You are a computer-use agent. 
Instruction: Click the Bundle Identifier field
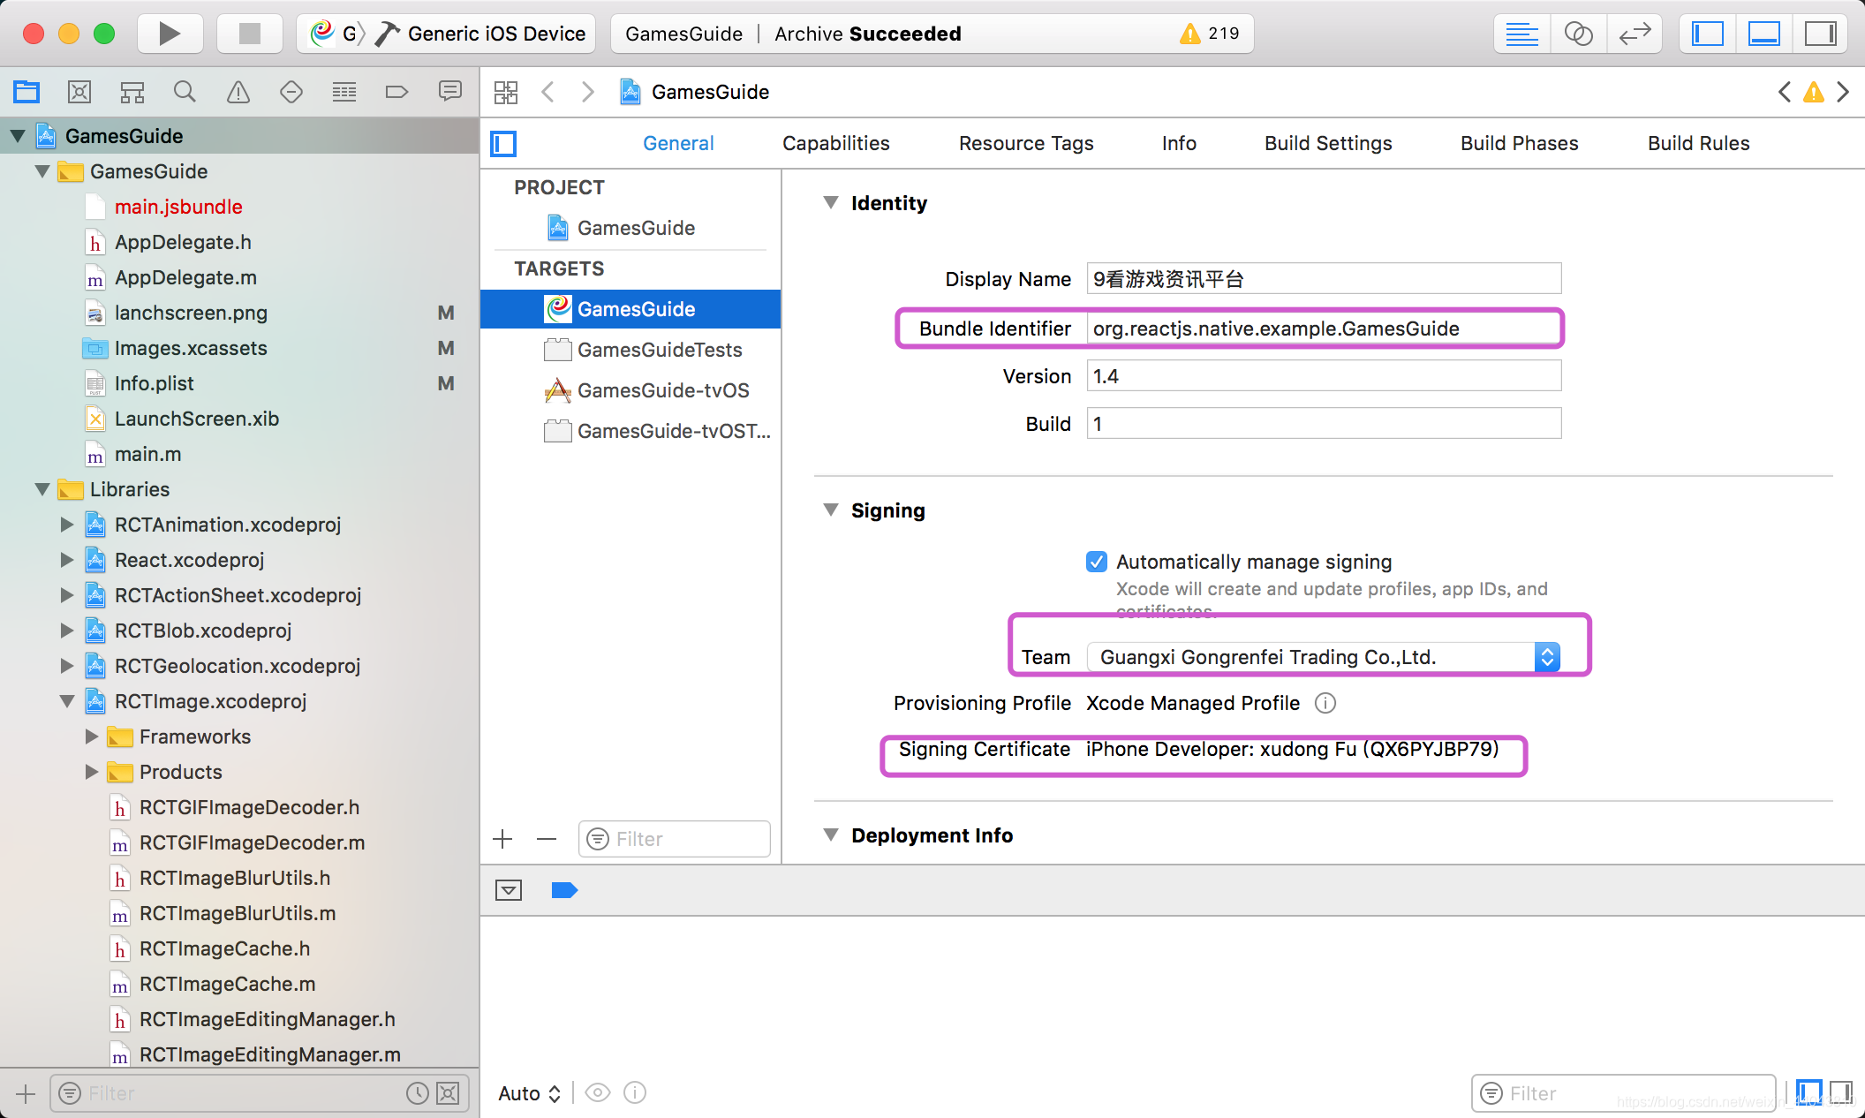tap(1323, 329)
